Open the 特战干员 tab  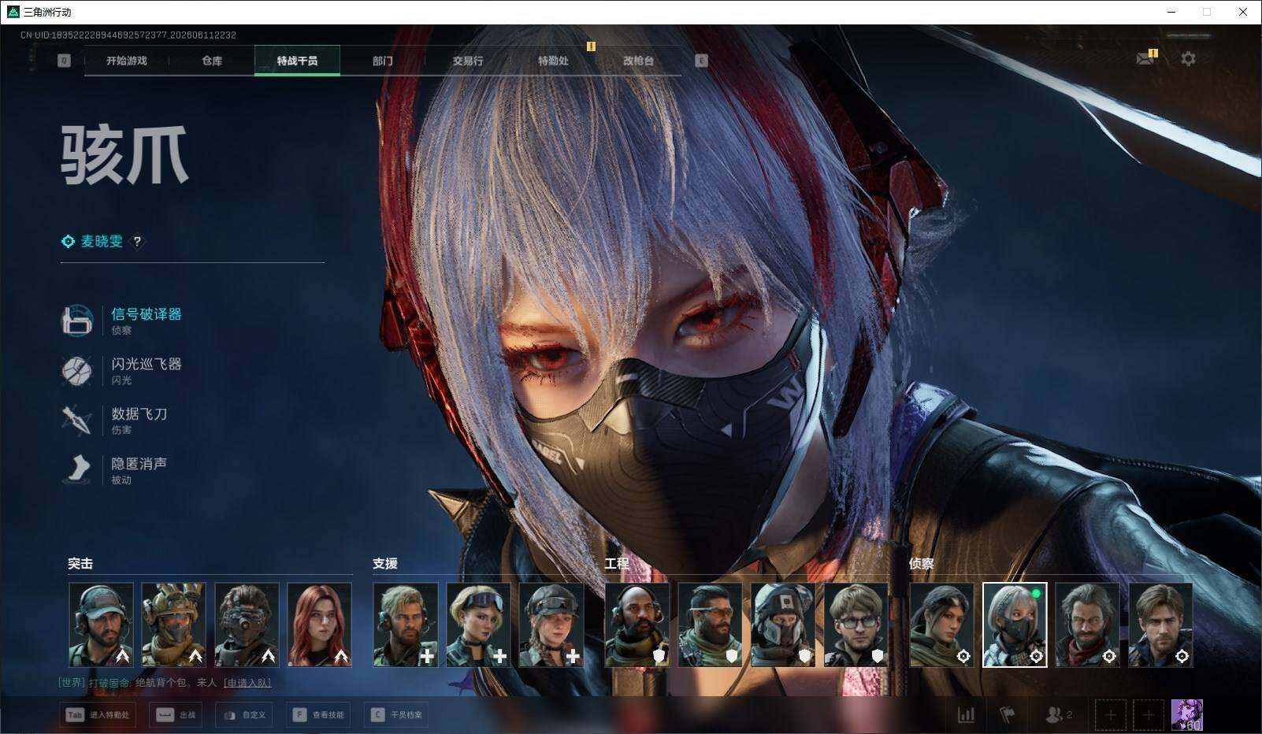point(297,61)
